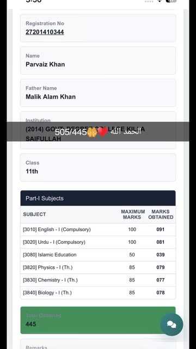Select the Urdu - I (Compulsory) row

click(x=98, y=242)
